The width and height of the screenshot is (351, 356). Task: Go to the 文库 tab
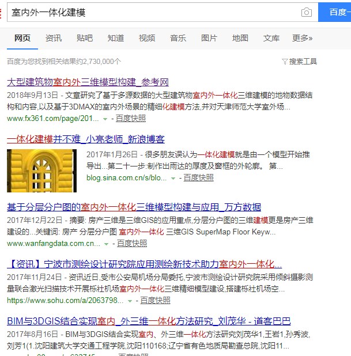tap(271, 38)
